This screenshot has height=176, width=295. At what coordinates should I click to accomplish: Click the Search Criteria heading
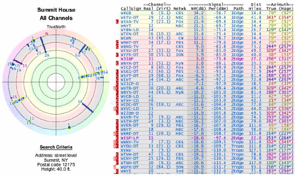[x=56, y=147]
